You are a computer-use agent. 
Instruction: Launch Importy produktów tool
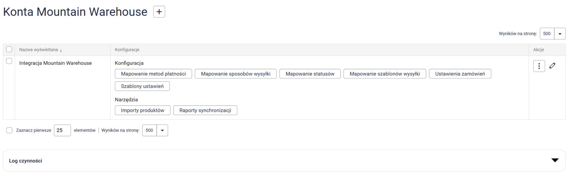[x=142, y=110]
